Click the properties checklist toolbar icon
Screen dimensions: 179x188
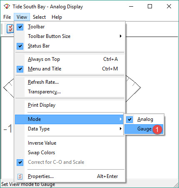(10, 29)
